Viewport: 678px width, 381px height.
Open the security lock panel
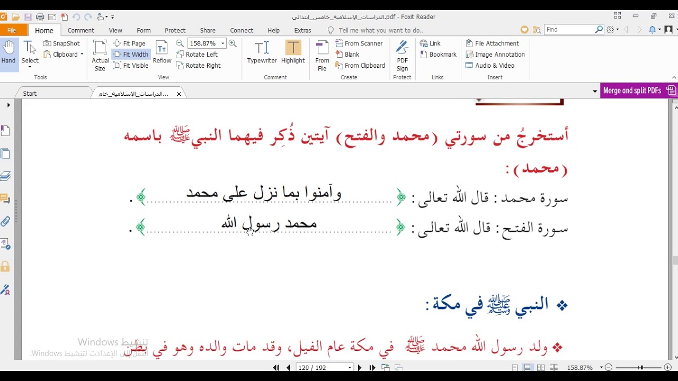5,266
